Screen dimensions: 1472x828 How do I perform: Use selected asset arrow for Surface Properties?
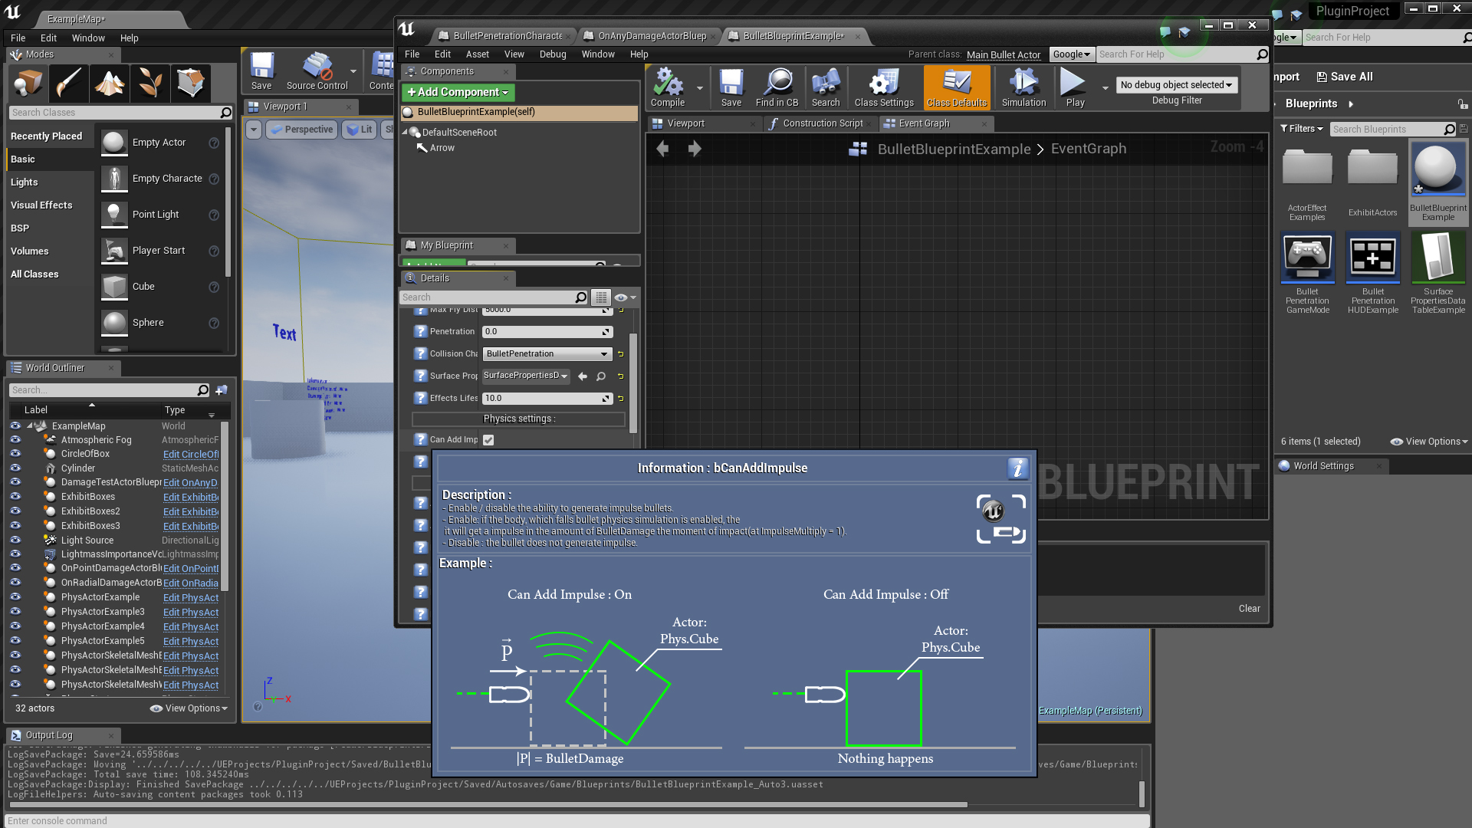(x=583, y=376)
